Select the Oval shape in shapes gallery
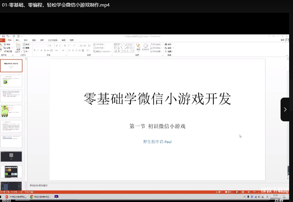 pos(131,44)
